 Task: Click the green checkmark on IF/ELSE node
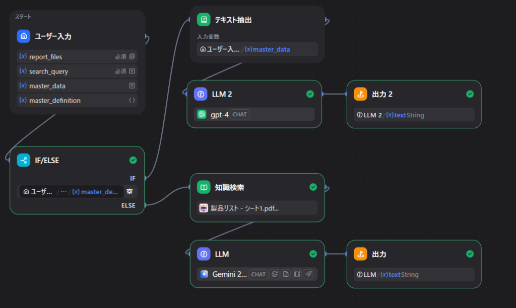click(x=133, y=160)
